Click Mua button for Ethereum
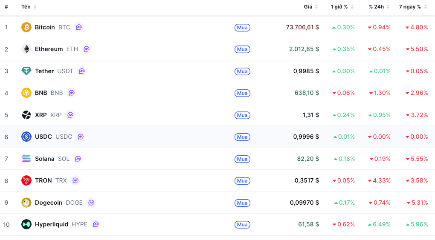The image size is (435, 240). tap(243, 49)
